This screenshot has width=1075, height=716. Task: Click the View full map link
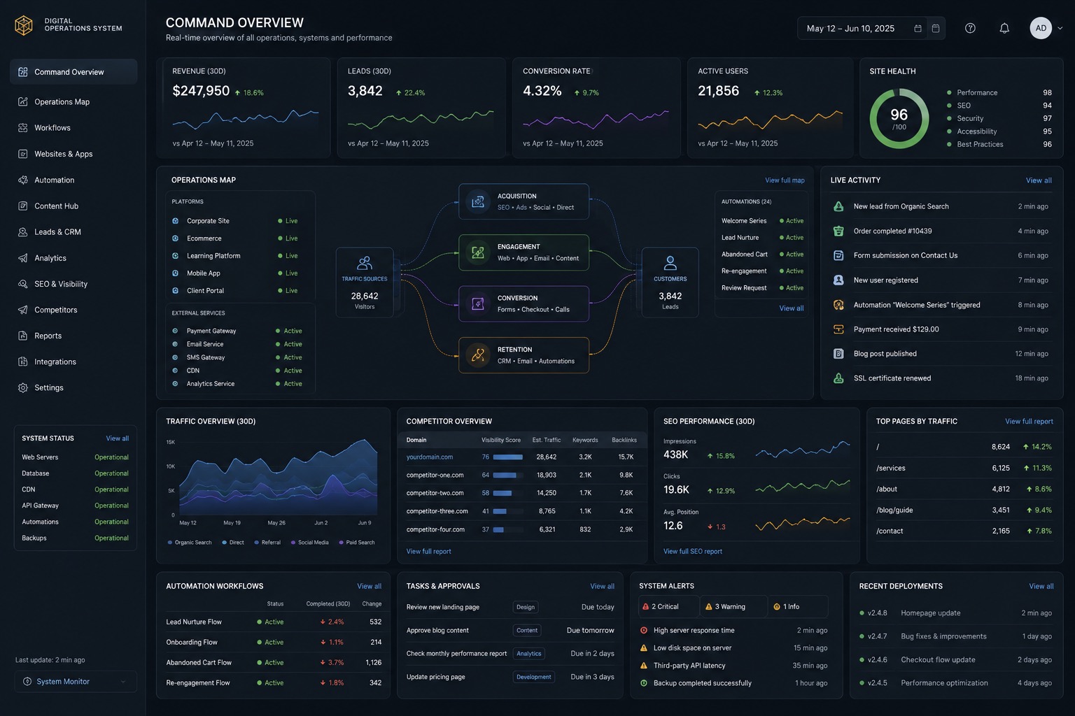(785, 180)
